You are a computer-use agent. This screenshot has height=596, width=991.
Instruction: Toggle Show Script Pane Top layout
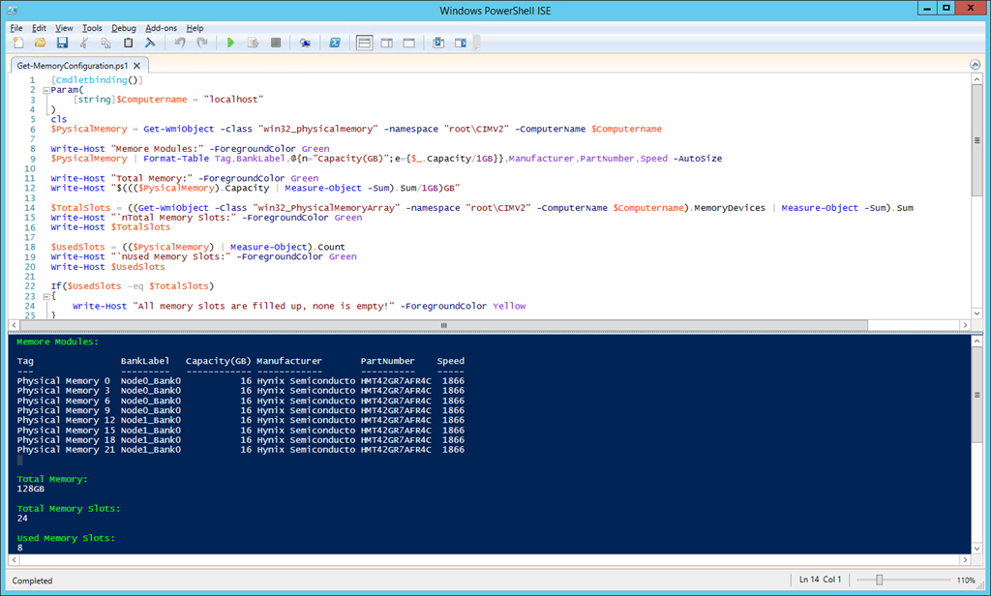364,43
